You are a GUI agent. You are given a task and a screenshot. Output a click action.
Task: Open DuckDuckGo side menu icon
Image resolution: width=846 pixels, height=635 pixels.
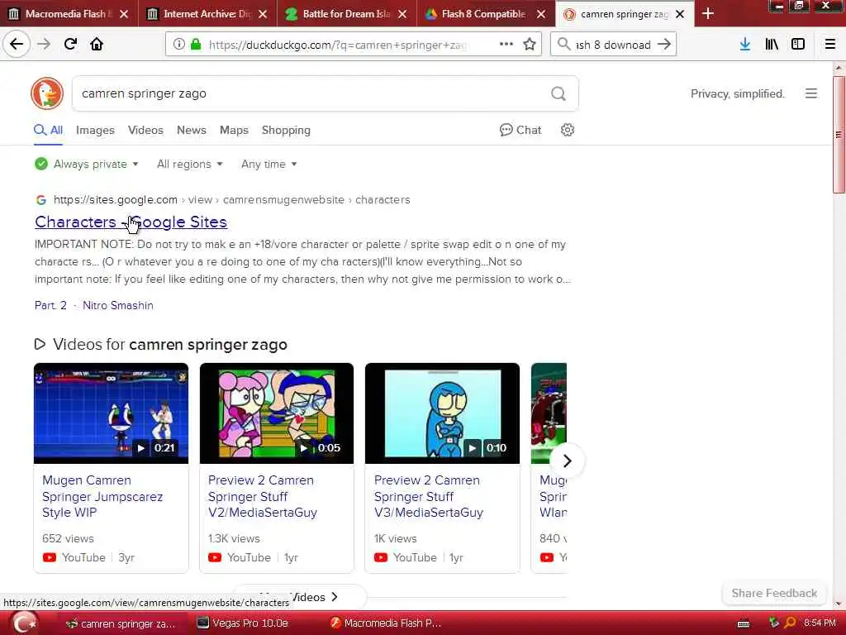(x=811, y=93)
